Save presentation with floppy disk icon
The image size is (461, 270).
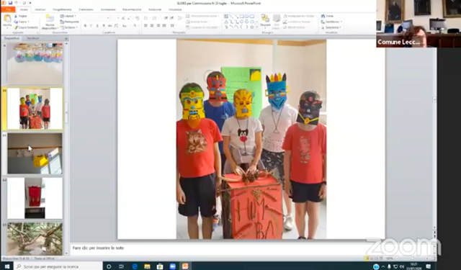tap(11, 3)
